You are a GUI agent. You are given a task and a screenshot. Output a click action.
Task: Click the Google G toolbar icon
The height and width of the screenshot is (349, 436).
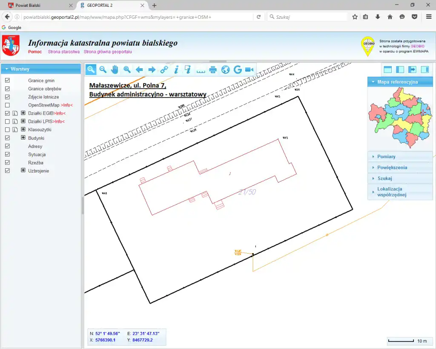click(238, 69)
